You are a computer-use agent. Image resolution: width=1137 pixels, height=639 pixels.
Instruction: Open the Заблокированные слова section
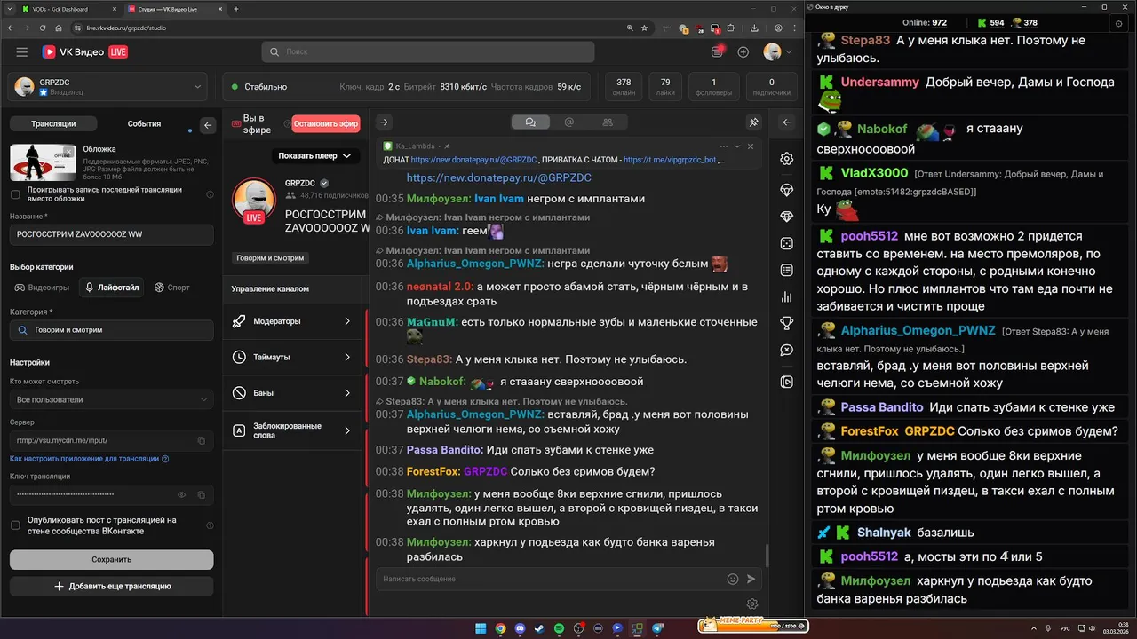pos(293,430)
